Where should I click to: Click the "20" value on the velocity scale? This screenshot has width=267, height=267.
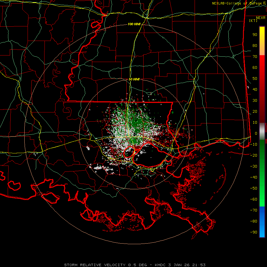tap(255, 112)
